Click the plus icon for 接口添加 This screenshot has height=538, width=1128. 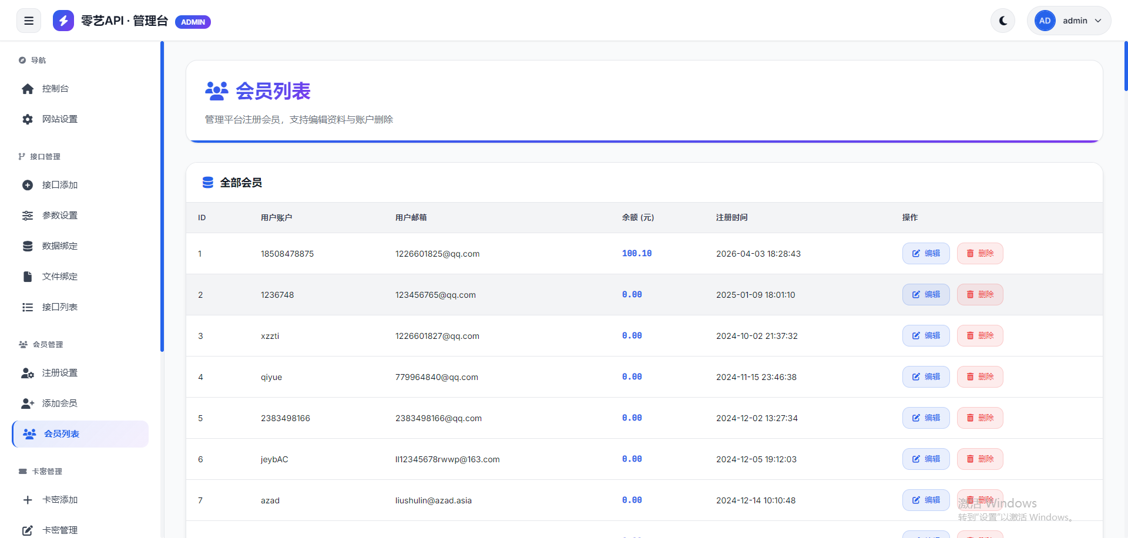pos(28,185)
